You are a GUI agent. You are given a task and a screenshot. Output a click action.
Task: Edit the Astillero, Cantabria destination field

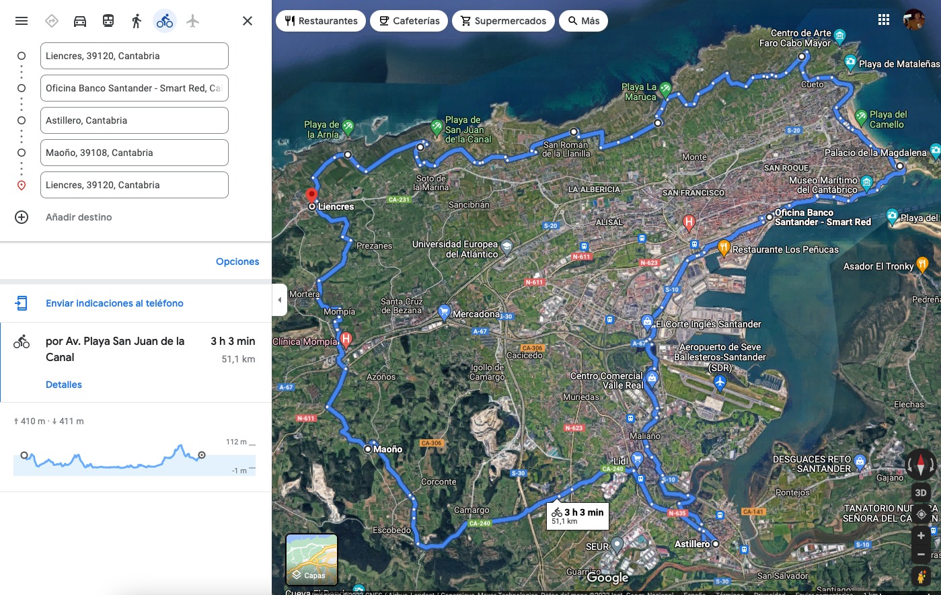[134, 120]
